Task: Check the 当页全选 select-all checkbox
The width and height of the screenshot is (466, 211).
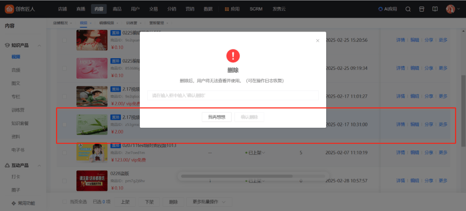Action: [65, 202]
